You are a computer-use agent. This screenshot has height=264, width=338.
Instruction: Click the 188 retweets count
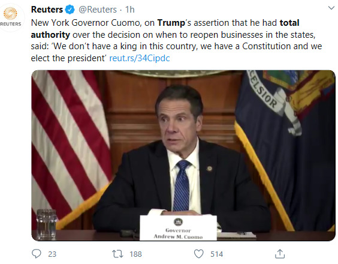[135, 254]
